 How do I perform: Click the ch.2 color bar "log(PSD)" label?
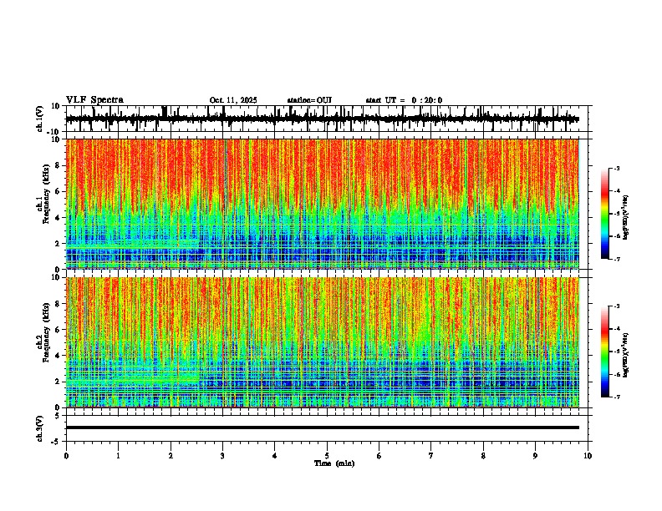[x=626, y=355]
